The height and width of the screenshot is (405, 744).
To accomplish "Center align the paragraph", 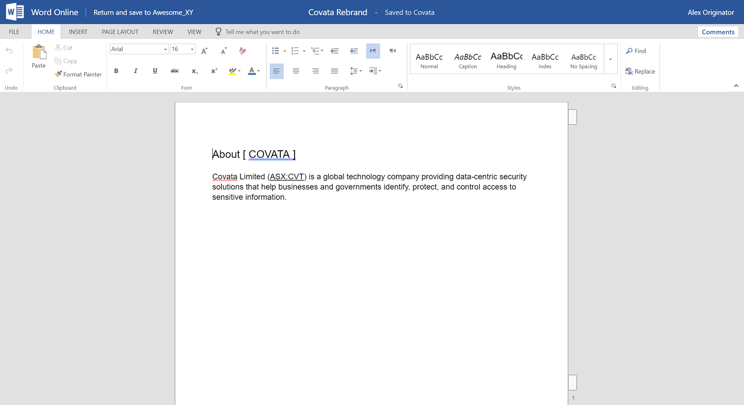I will [x=296, y=71].
